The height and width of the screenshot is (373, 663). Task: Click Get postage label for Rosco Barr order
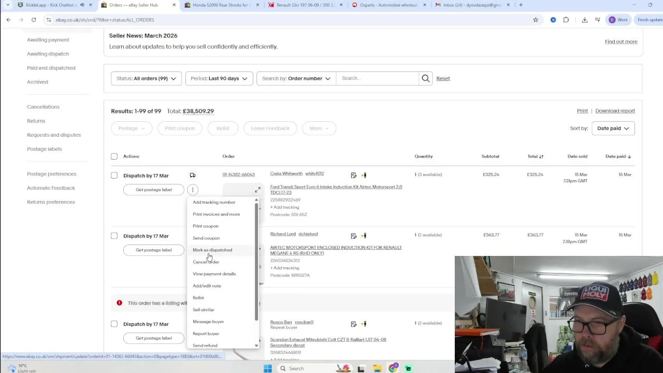(154, 338)
